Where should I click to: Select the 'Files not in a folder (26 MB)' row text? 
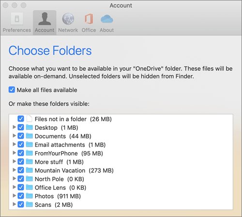pyautogui.click(x=73, y=119)
